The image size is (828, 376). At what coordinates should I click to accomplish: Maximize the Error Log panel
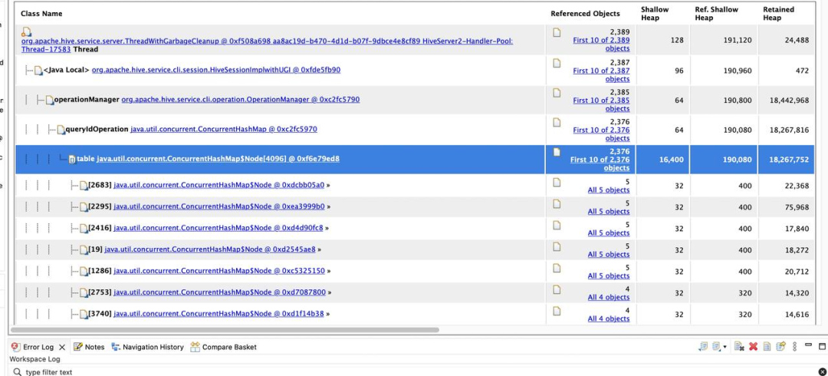click(822, 346)
